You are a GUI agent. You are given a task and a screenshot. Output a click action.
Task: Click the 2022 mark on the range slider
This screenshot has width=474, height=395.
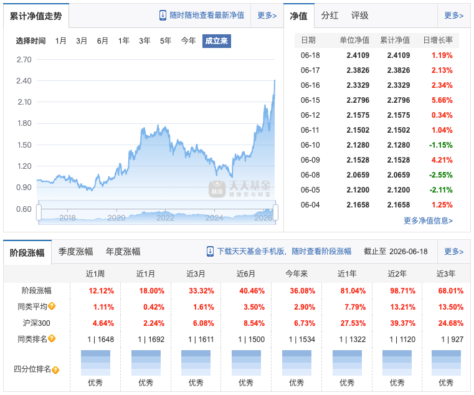pyautogui.click(x=165, y=218)
